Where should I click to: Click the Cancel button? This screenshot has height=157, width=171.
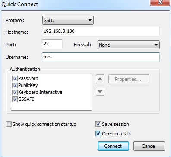pyautogui.click(x=149, y=146)
